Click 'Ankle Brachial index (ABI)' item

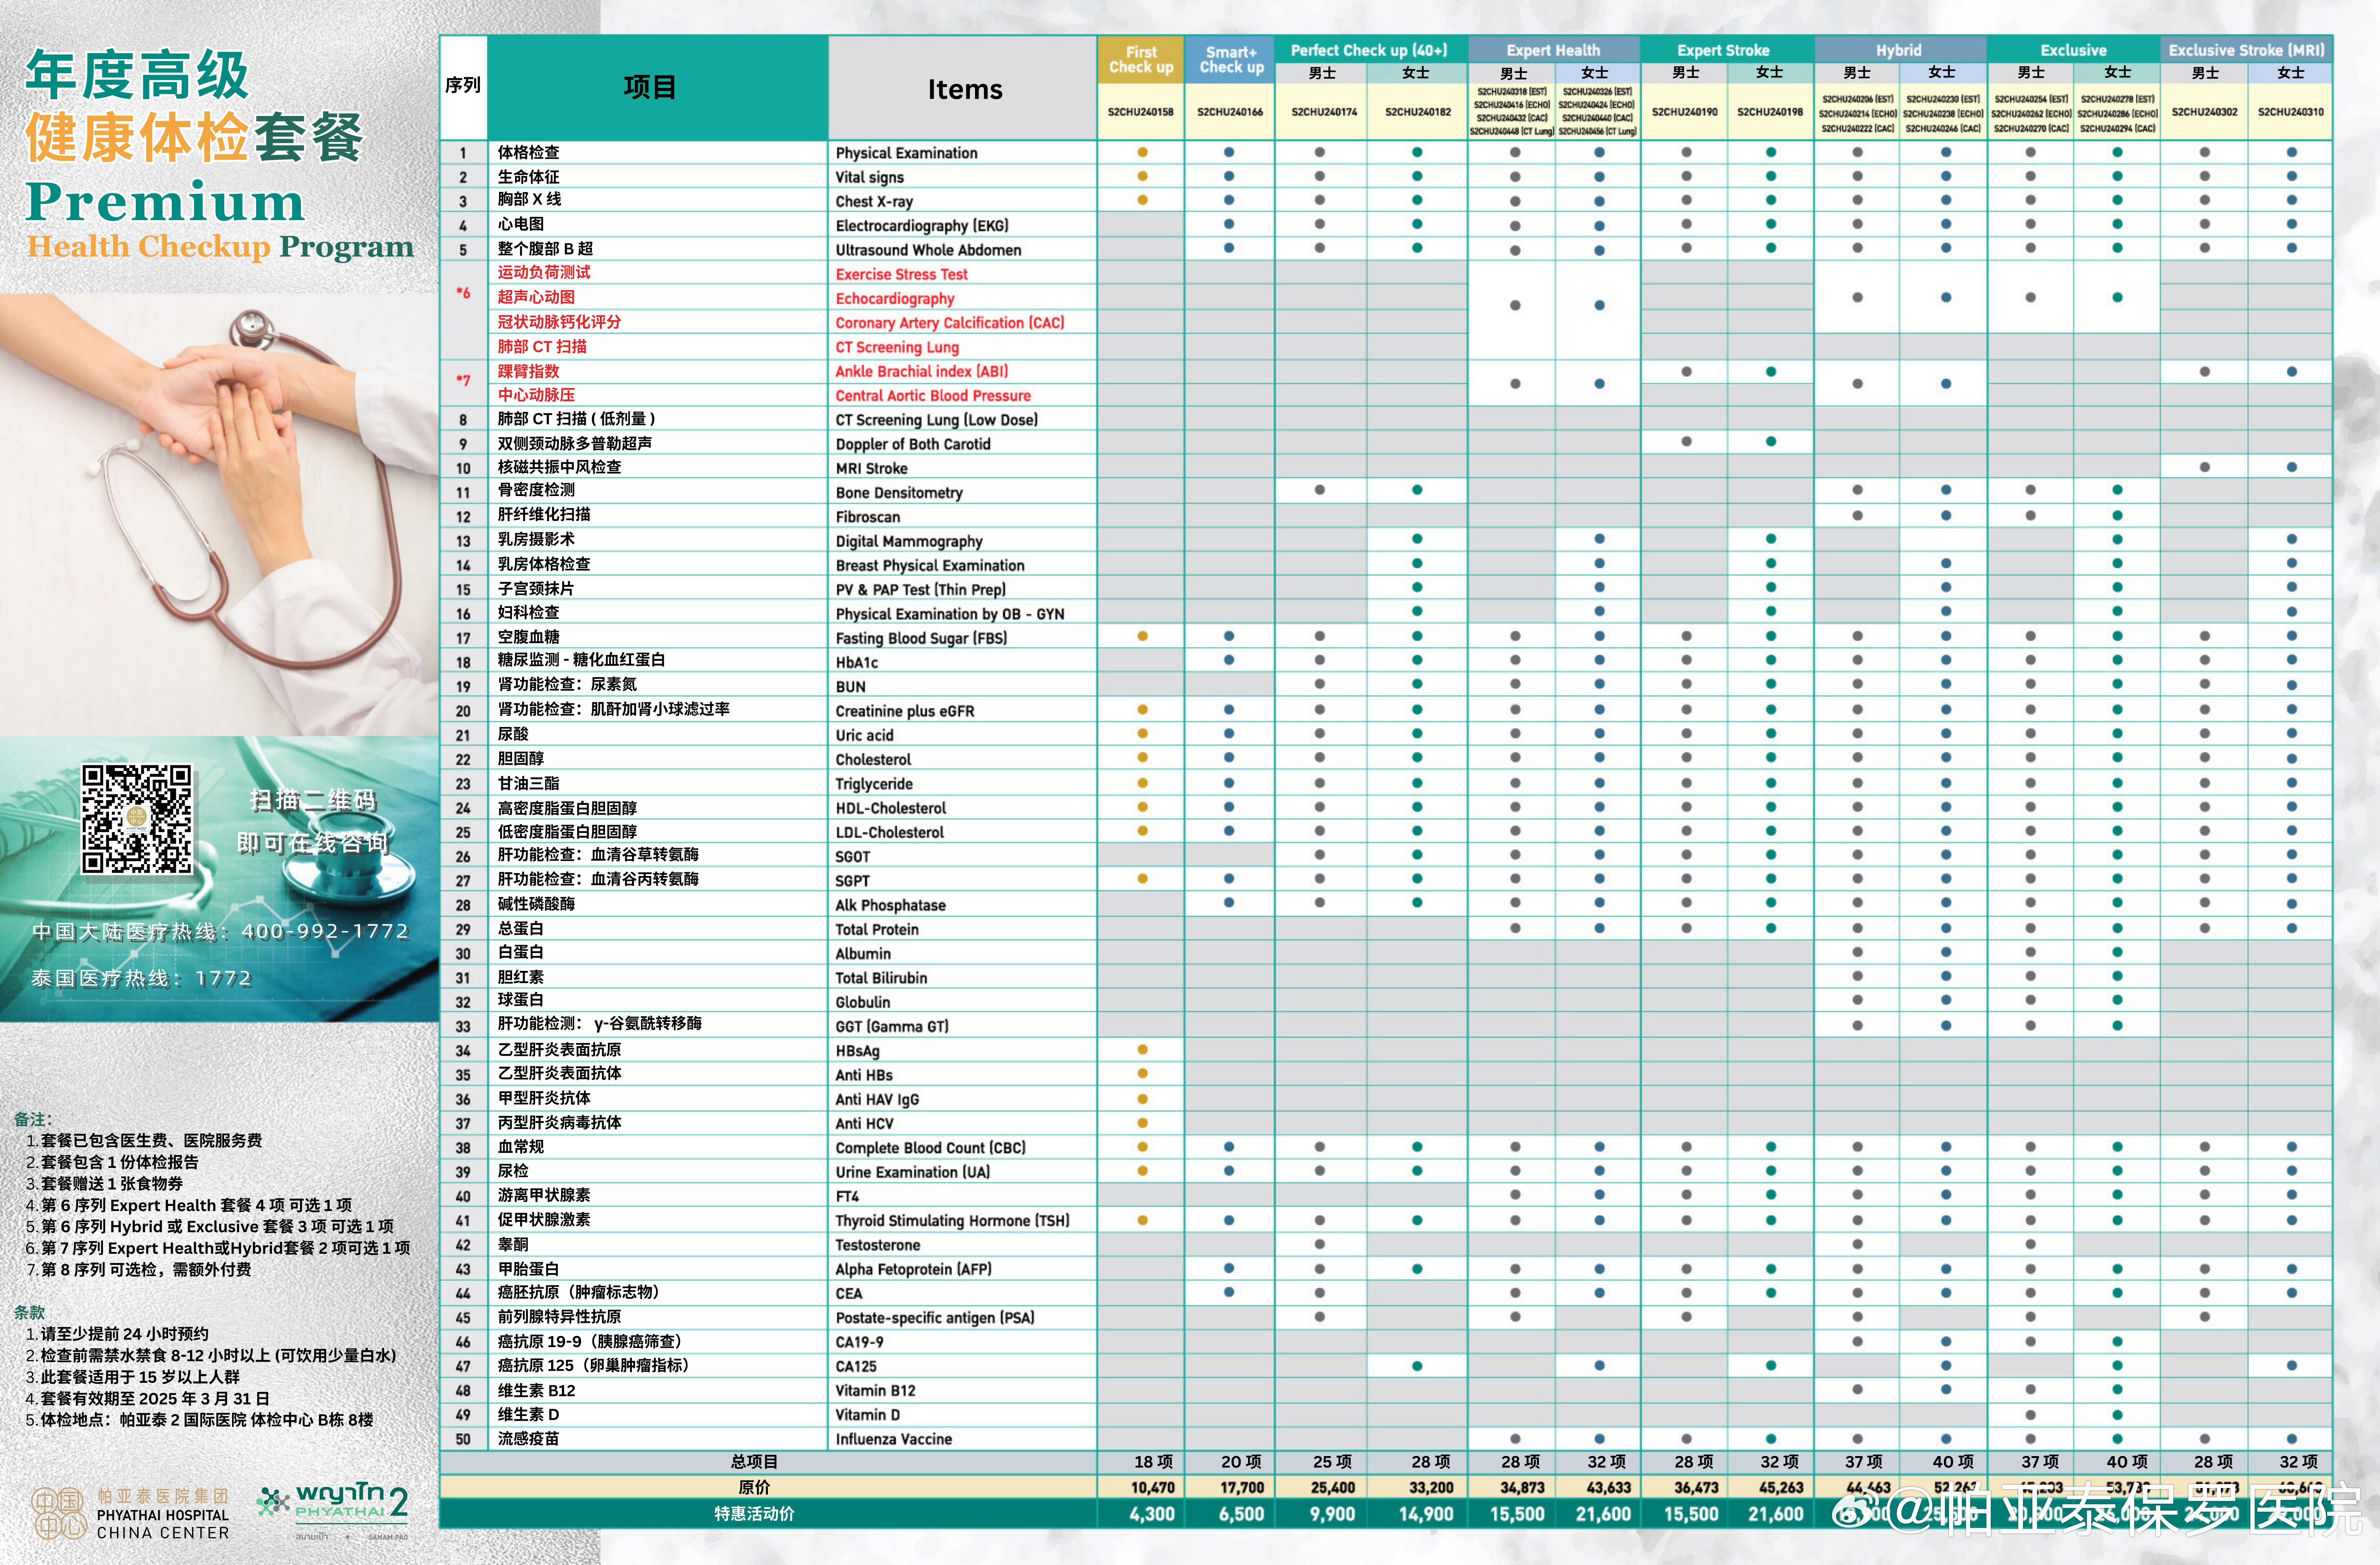coord(921,371)
